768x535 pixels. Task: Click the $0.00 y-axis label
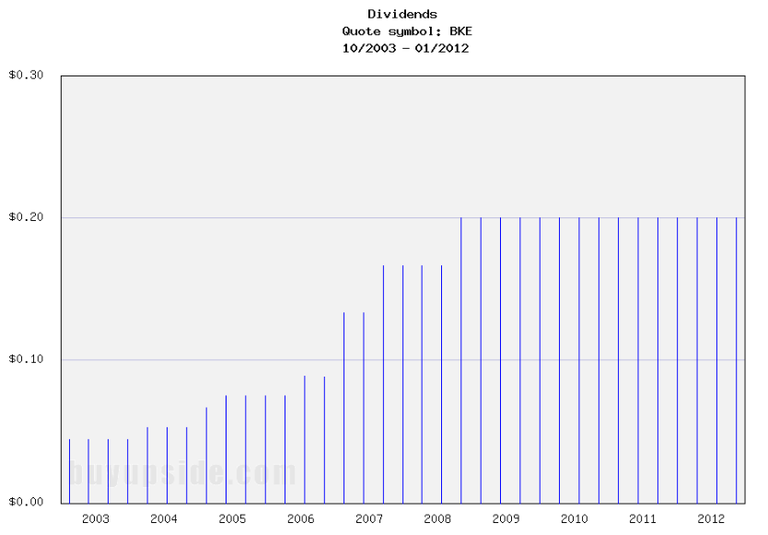pyautogui.click(x=26, y=502)
